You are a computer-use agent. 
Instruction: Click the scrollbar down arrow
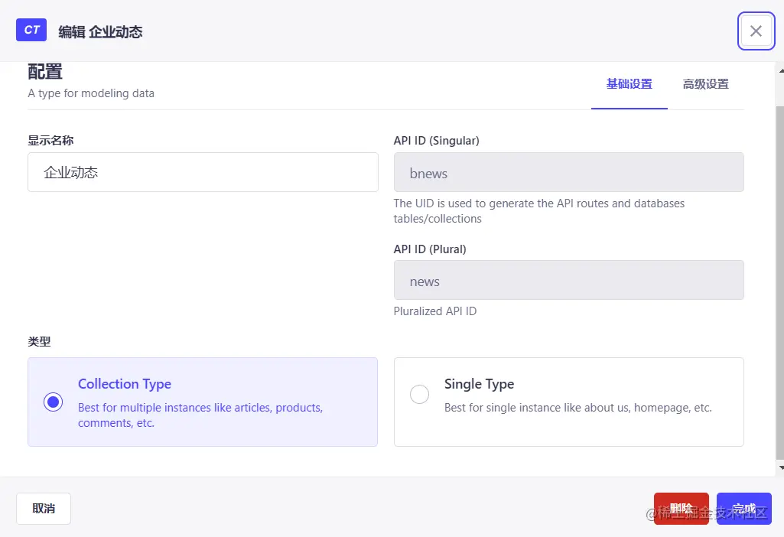[x=779, y=467]
